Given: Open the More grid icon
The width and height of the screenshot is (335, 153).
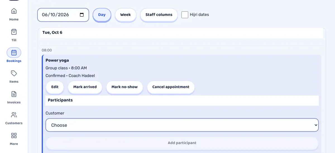Looking at the screenshot, I should point(14,136).
